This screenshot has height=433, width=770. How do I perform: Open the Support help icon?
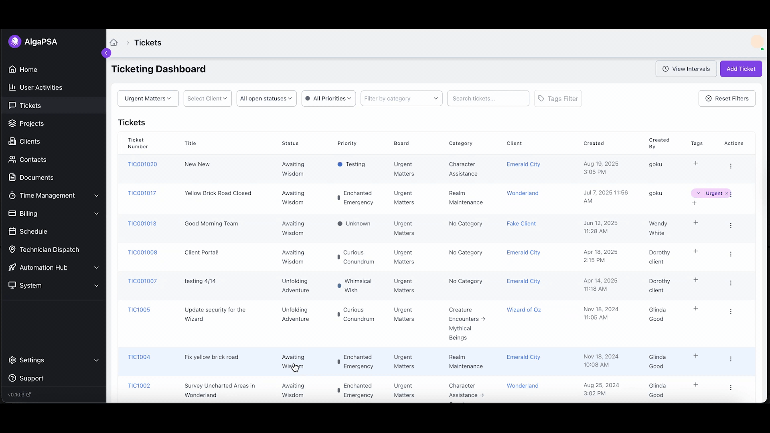pyautogui.click(x=12, y=378)
